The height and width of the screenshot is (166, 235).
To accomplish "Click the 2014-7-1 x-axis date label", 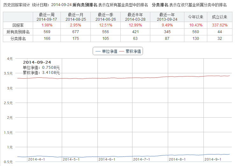I will click(141, 159).
